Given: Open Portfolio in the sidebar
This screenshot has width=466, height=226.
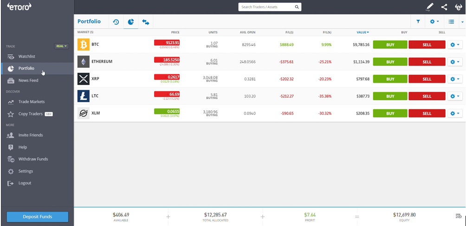Looking at the screenshot, I should point(38,68).
